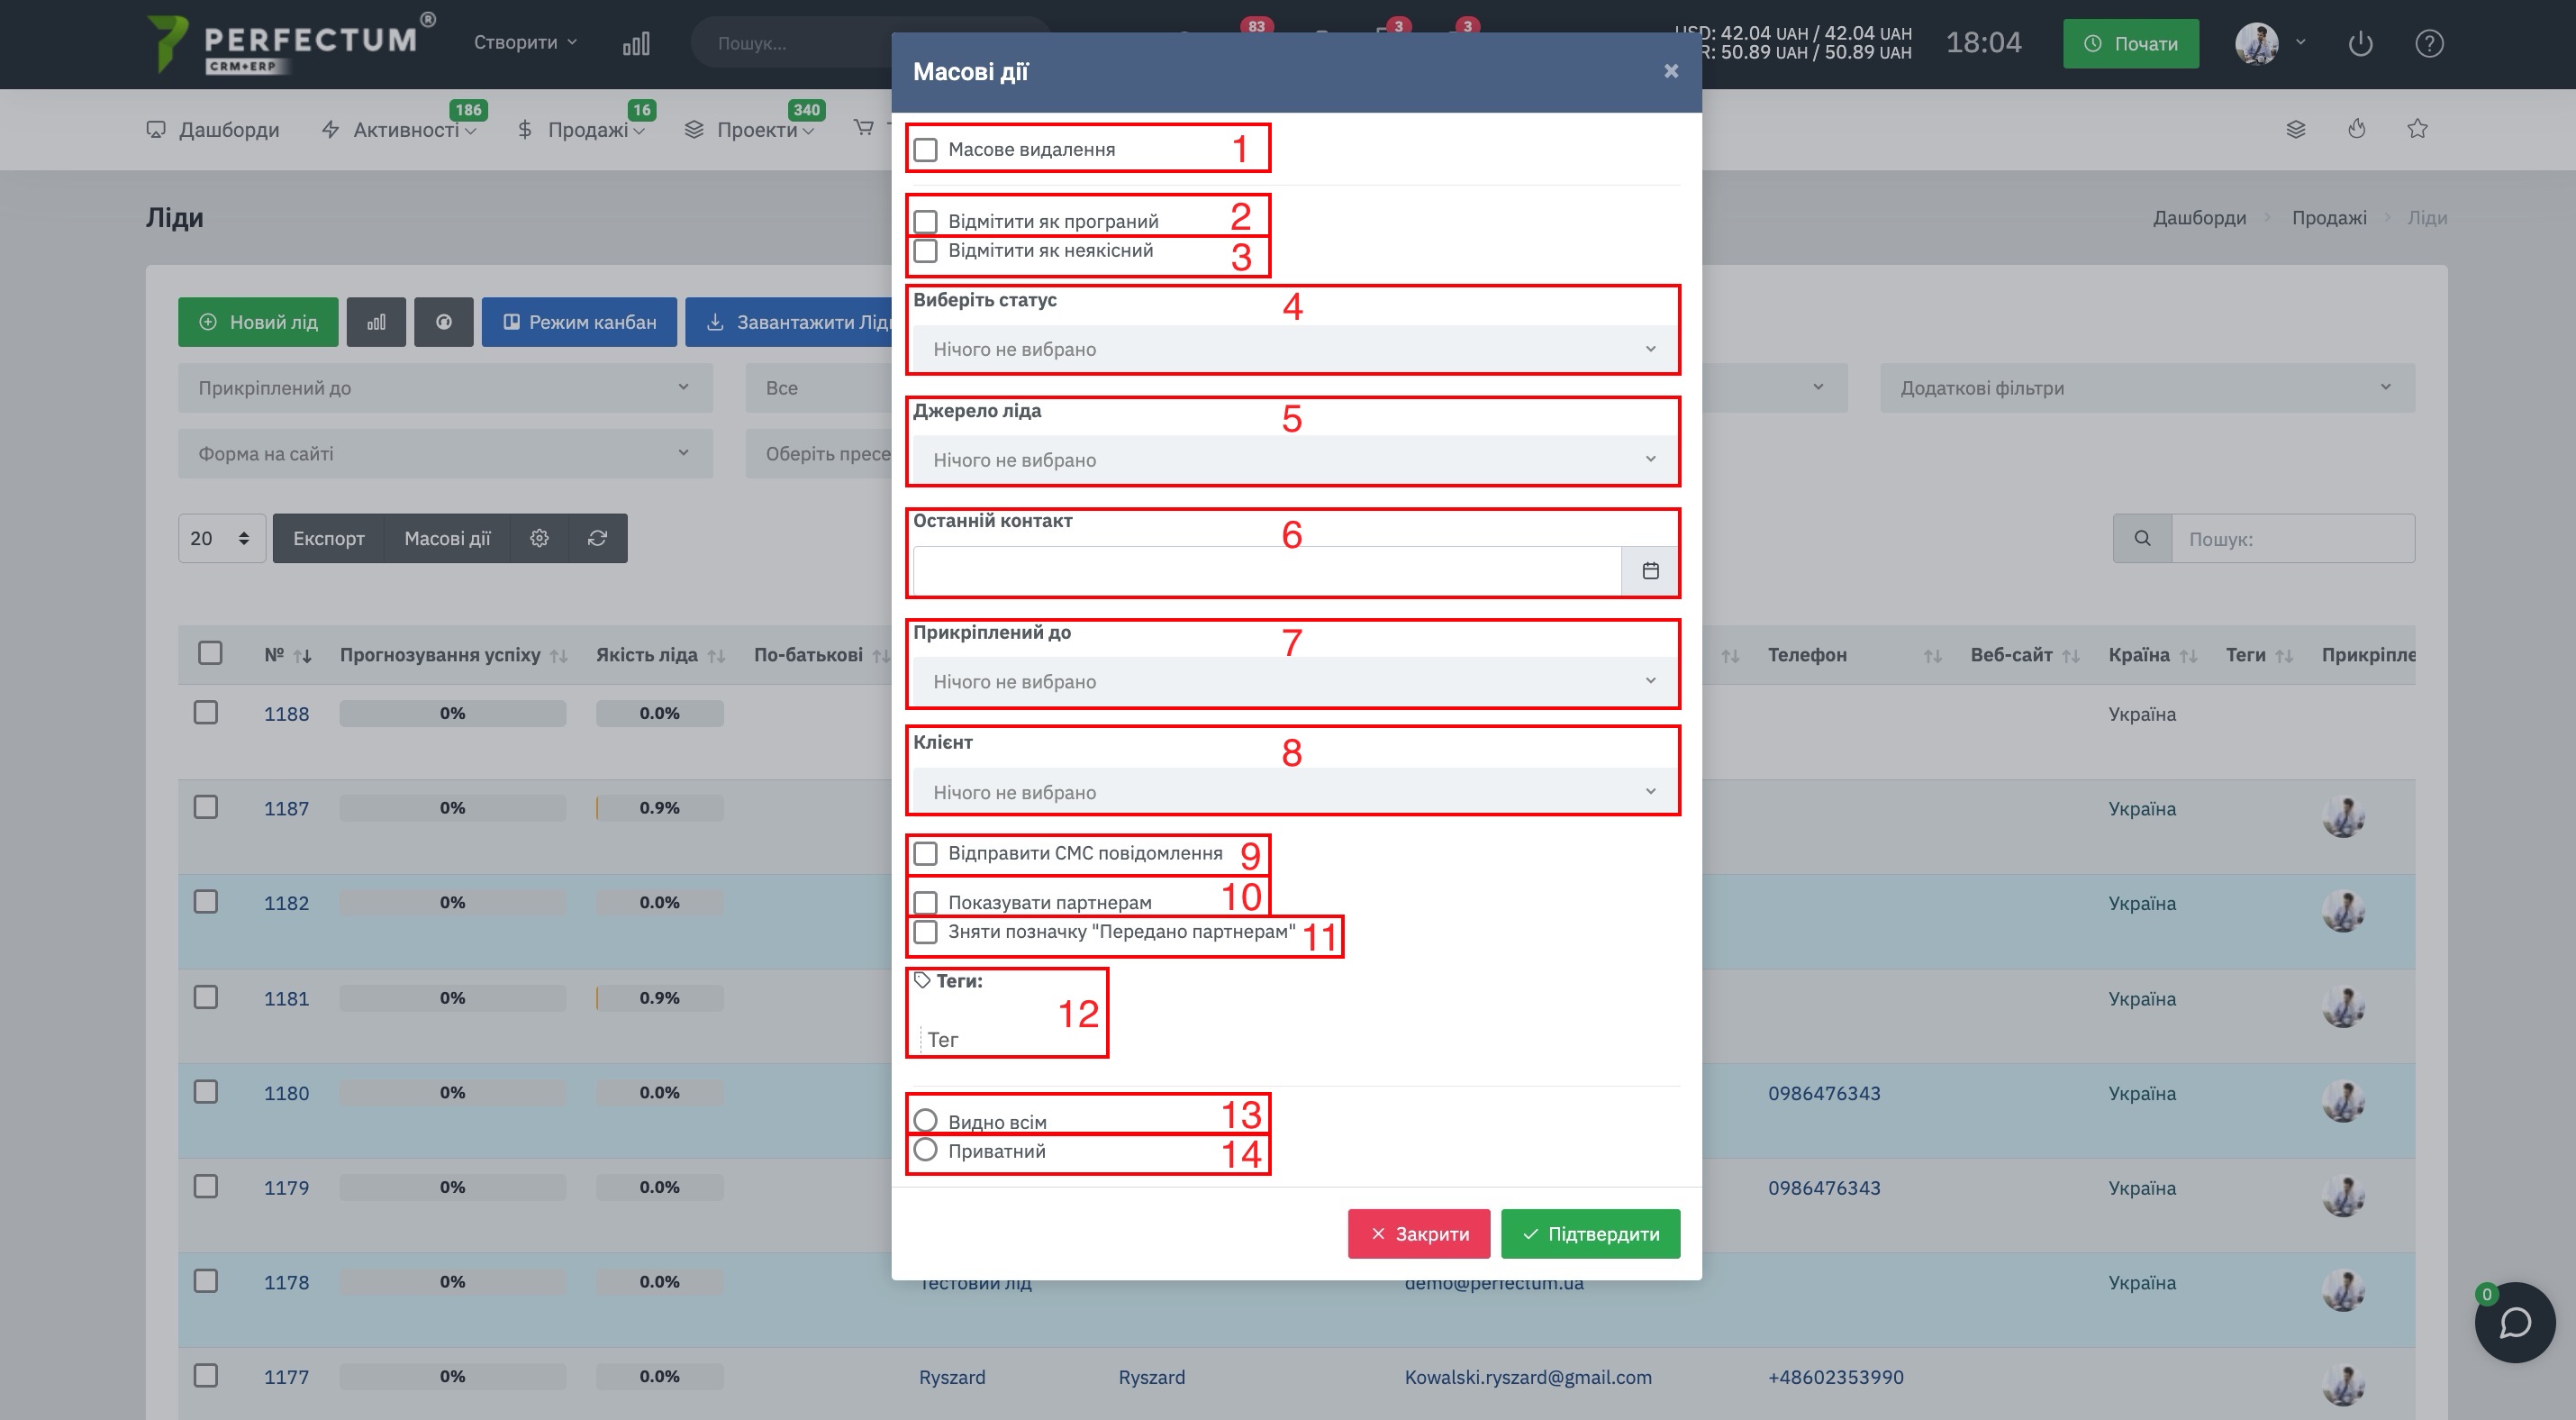Select the Приватний radio button
This screenshot has width=2576, height=1420.
(925, 1149)
